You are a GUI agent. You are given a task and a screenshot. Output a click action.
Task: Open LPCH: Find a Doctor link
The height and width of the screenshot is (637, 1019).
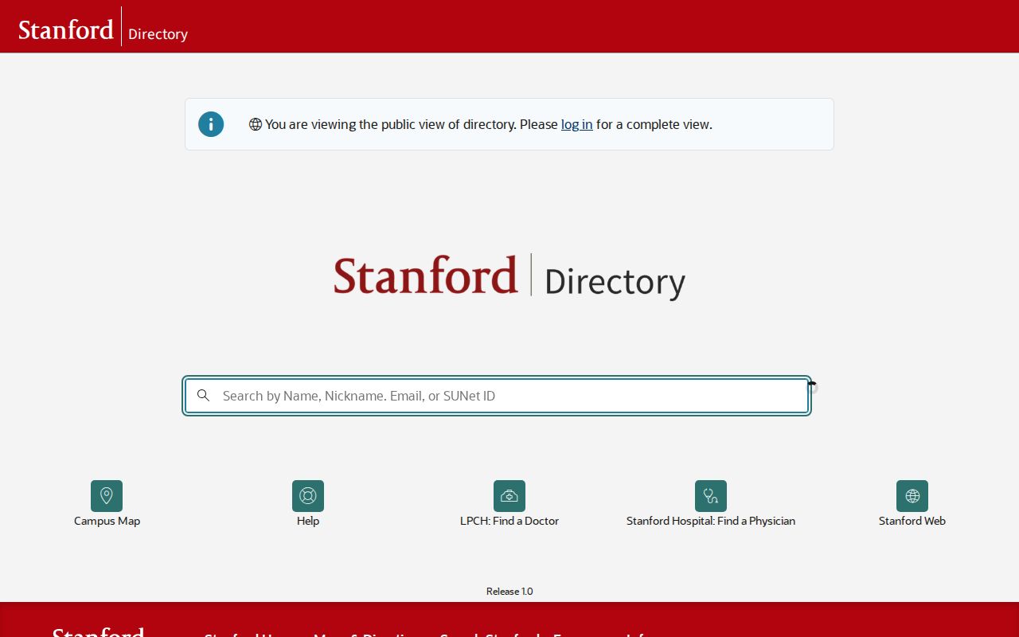click(509, 521)
